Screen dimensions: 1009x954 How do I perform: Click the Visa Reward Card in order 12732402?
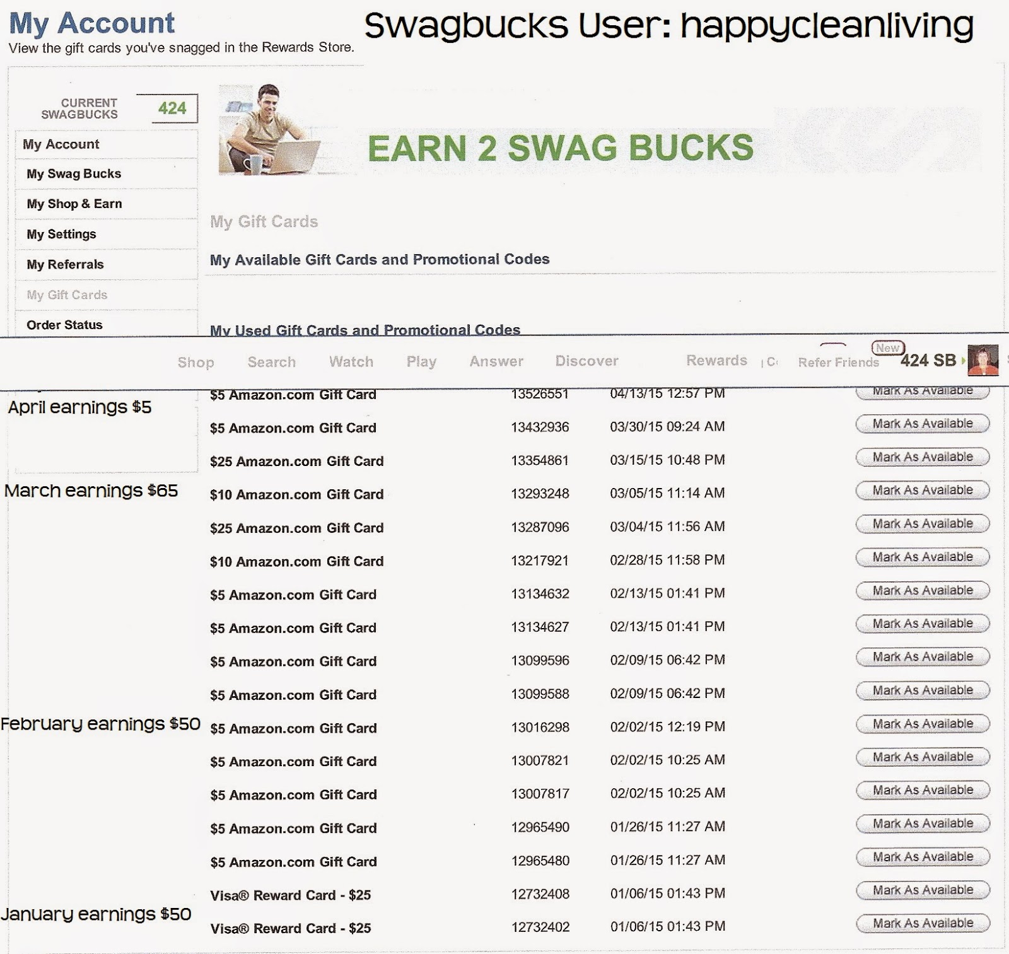(290, 929)
